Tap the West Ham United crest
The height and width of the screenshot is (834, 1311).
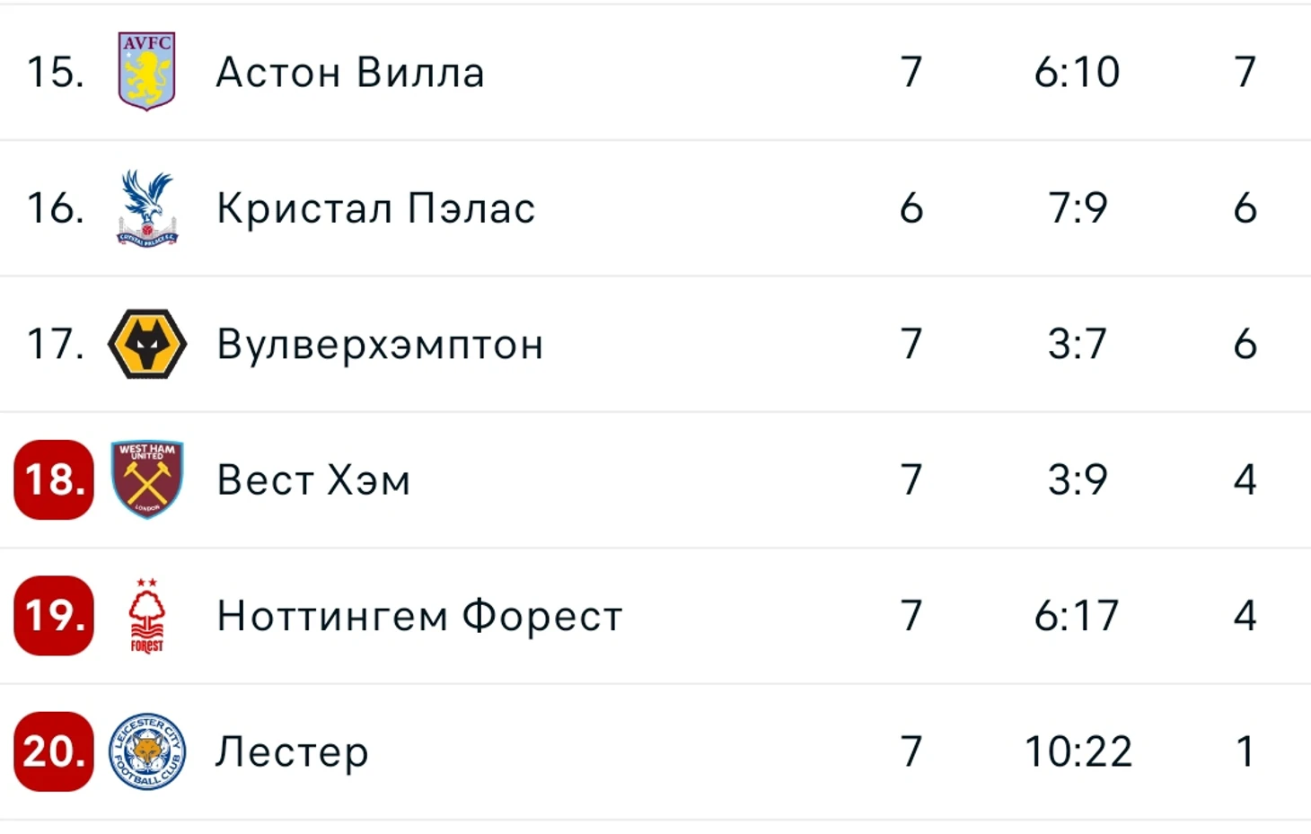[147, 479]
